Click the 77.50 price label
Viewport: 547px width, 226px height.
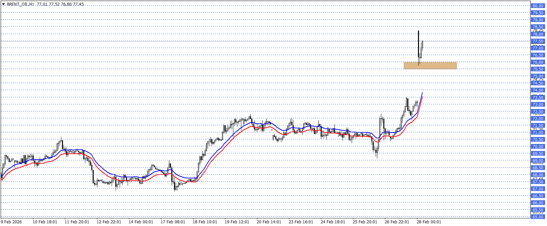pos(538,41)
